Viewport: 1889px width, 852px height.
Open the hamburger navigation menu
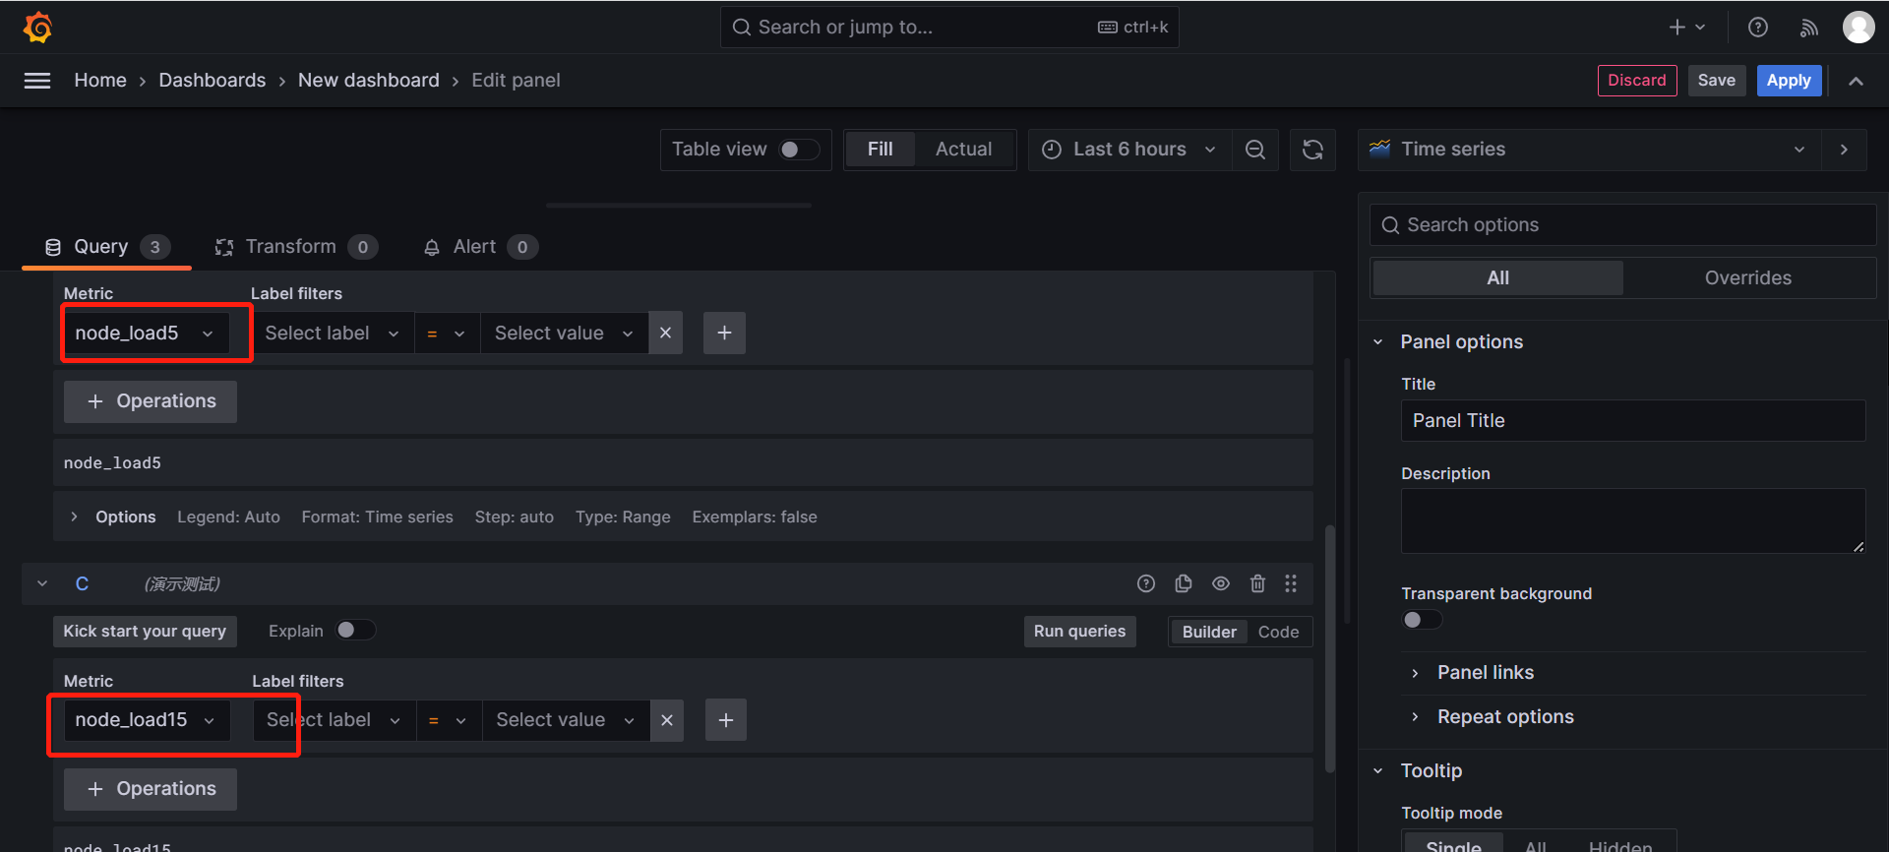tap(37, 81)
